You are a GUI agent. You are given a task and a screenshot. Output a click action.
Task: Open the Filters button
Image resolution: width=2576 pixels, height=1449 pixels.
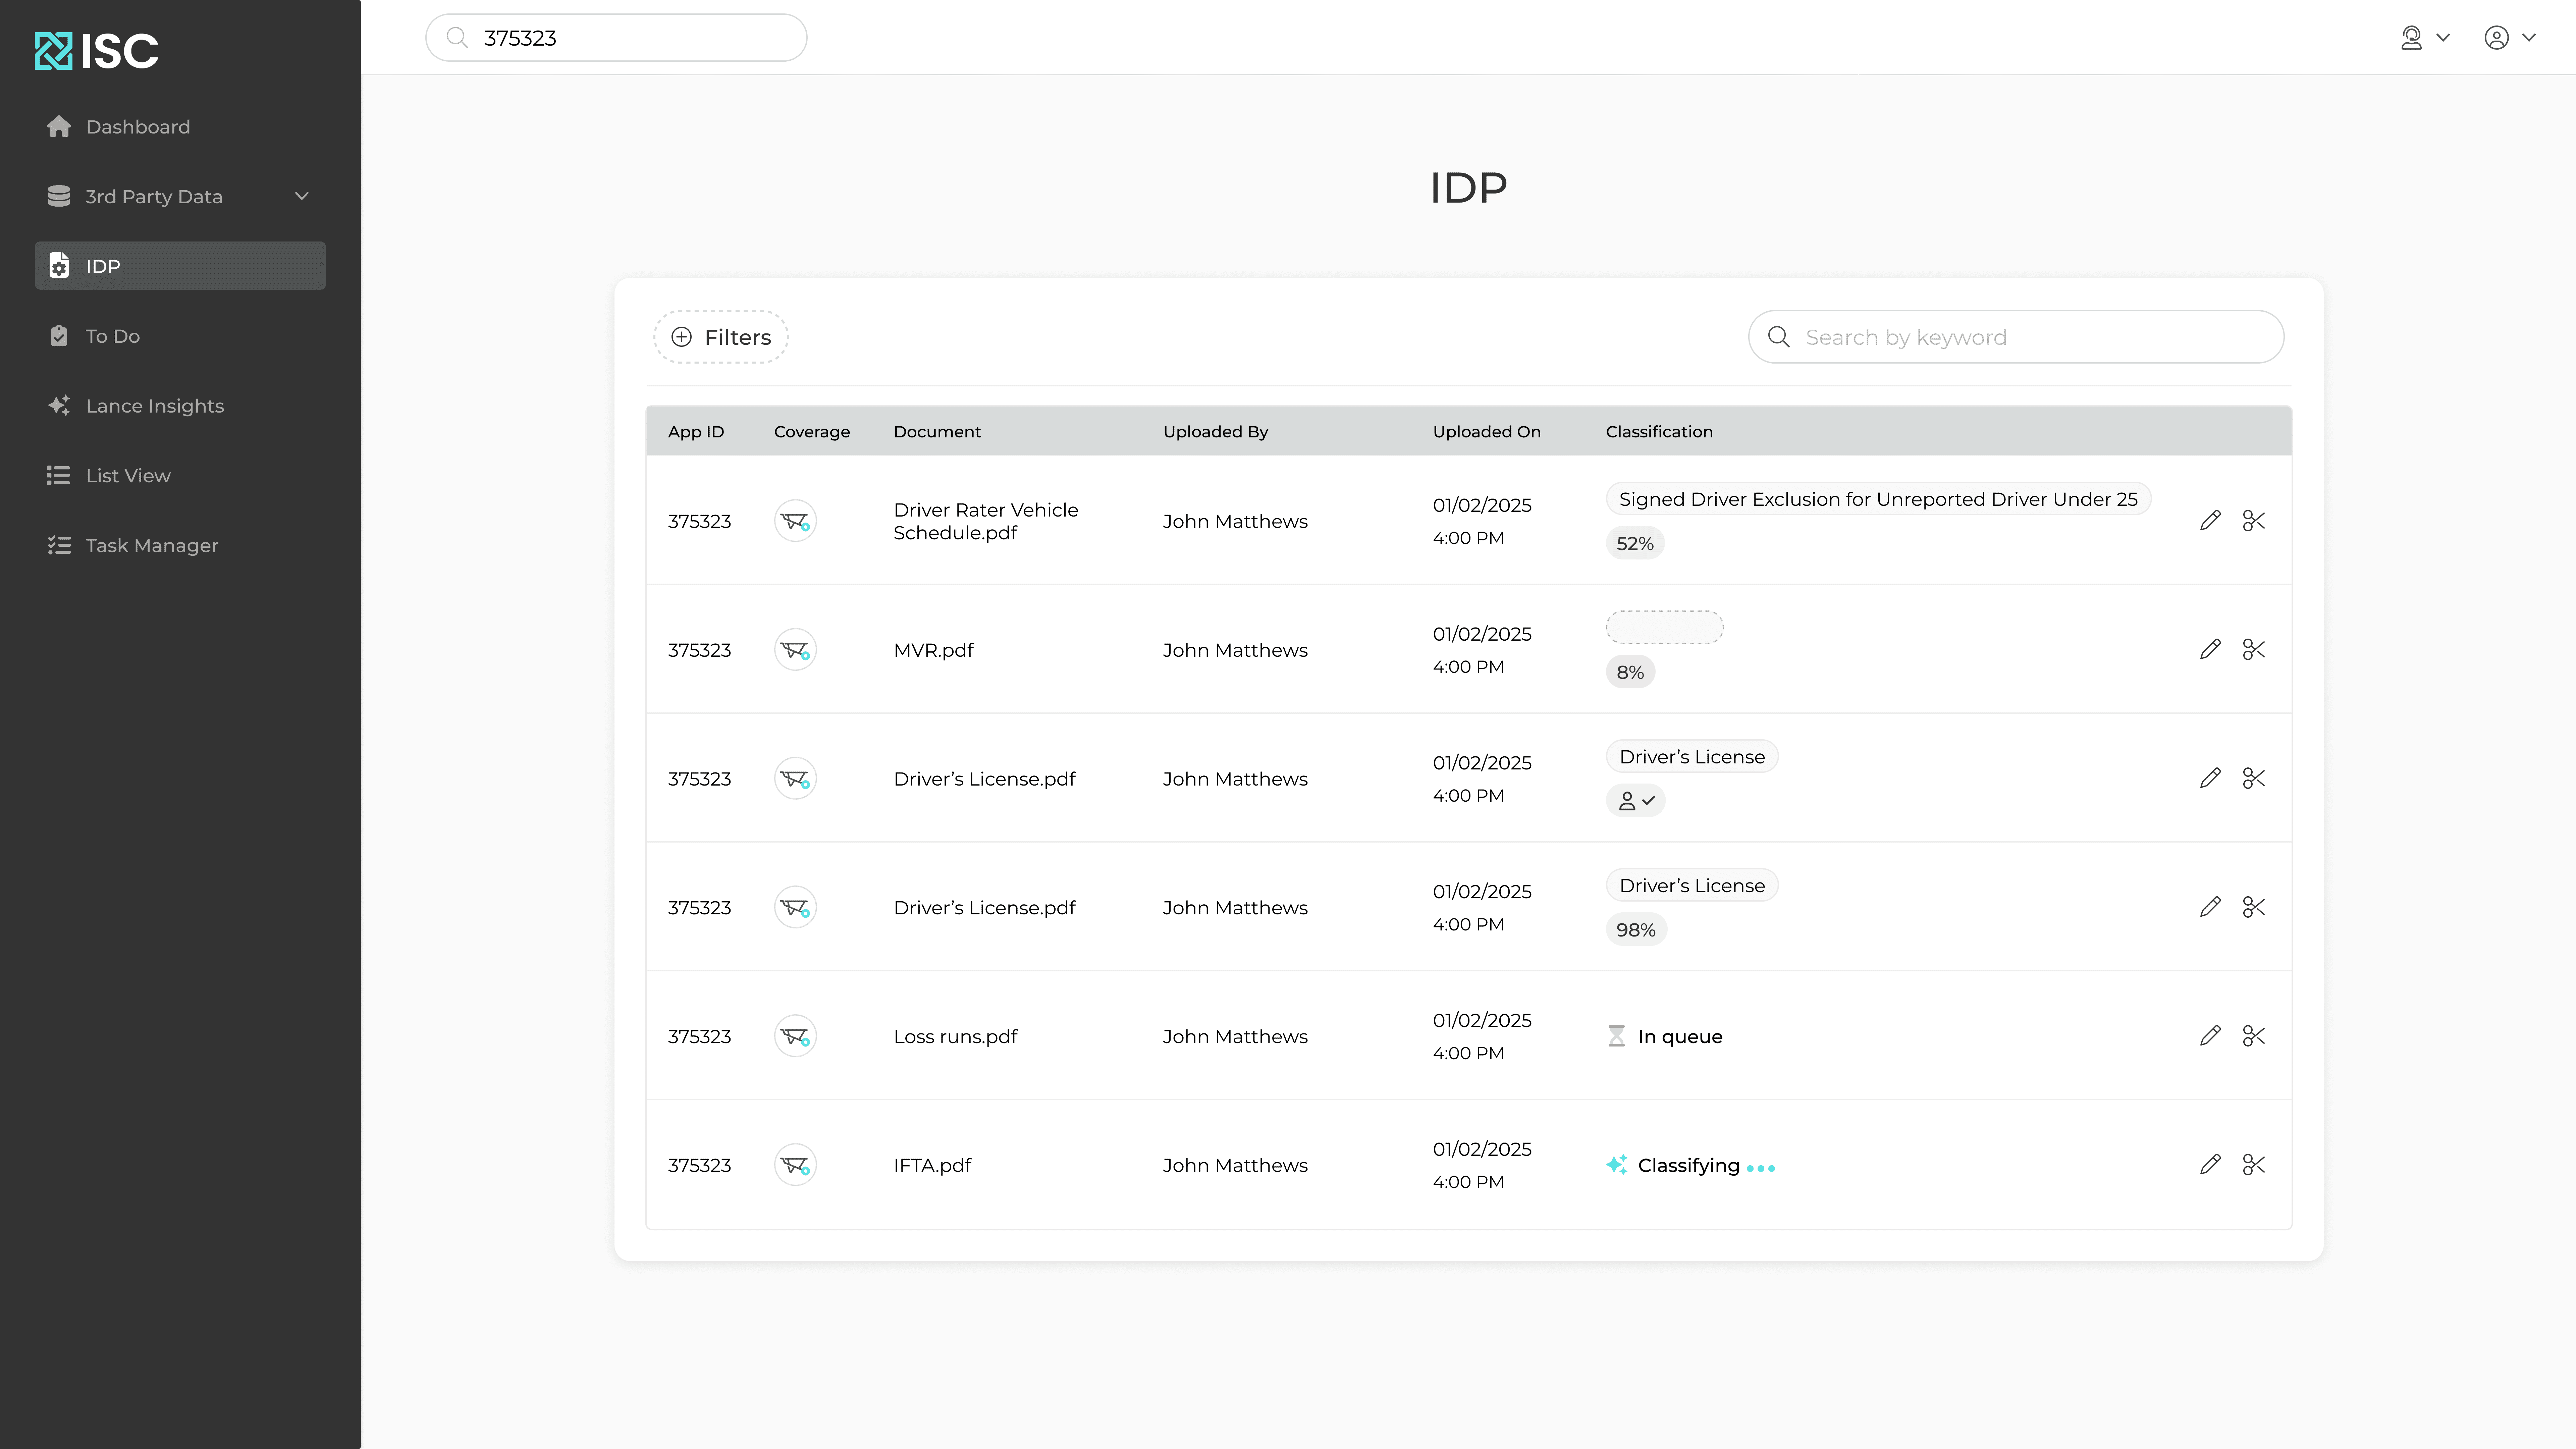pyautogui.click(x=721, y=337)
